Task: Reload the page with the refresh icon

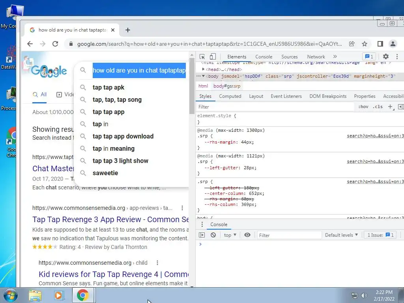Action: (x=55, y=44)
